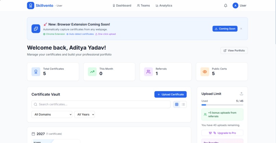Click the Skillvento logo badge icon
The width and height of the screenshot is (276, 143).
tap(30, 5)
